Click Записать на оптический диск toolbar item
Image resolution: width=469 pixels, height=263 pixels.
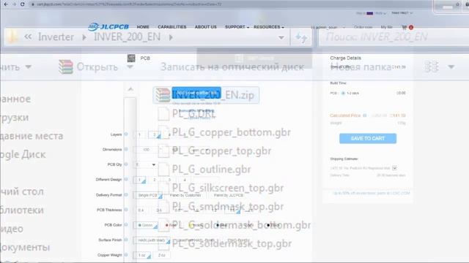232,66
